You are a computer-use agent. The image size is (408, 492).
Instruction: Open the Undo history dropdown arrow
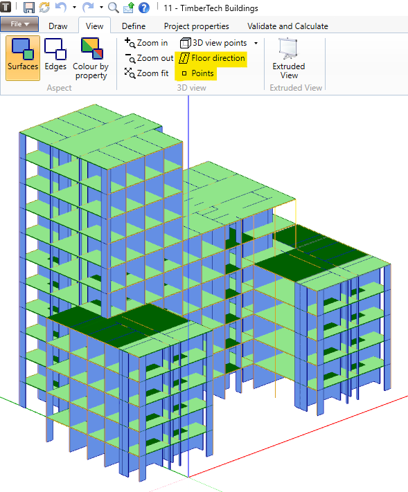point(74,7)
